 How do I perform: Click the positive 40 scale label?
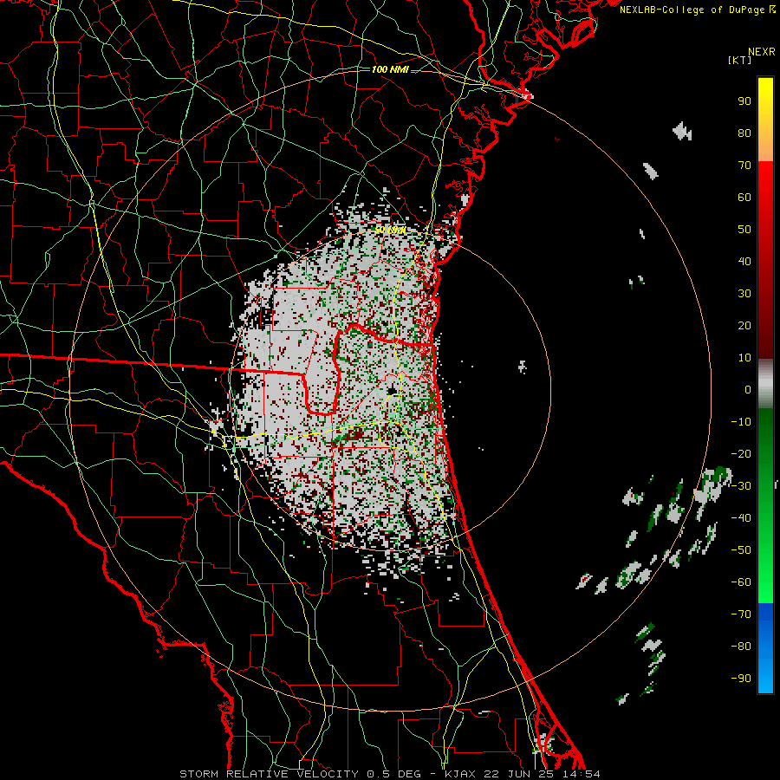point(744,262)
